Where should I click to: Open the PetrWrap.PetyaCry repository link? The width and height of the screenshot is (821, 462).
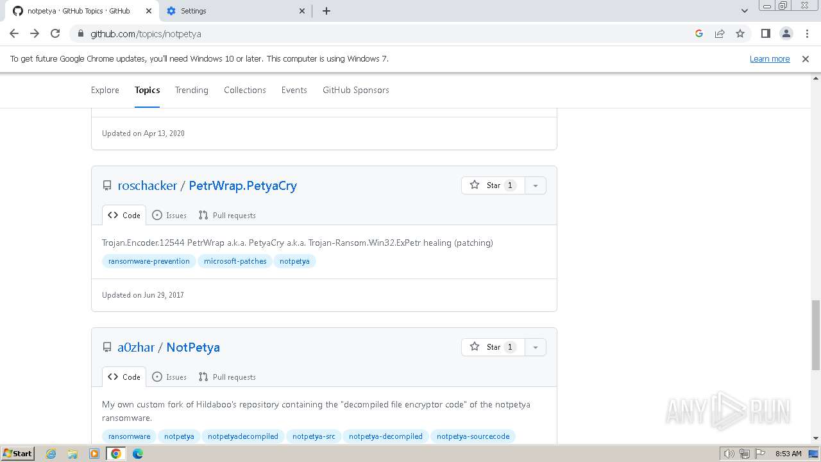point(243,185)
